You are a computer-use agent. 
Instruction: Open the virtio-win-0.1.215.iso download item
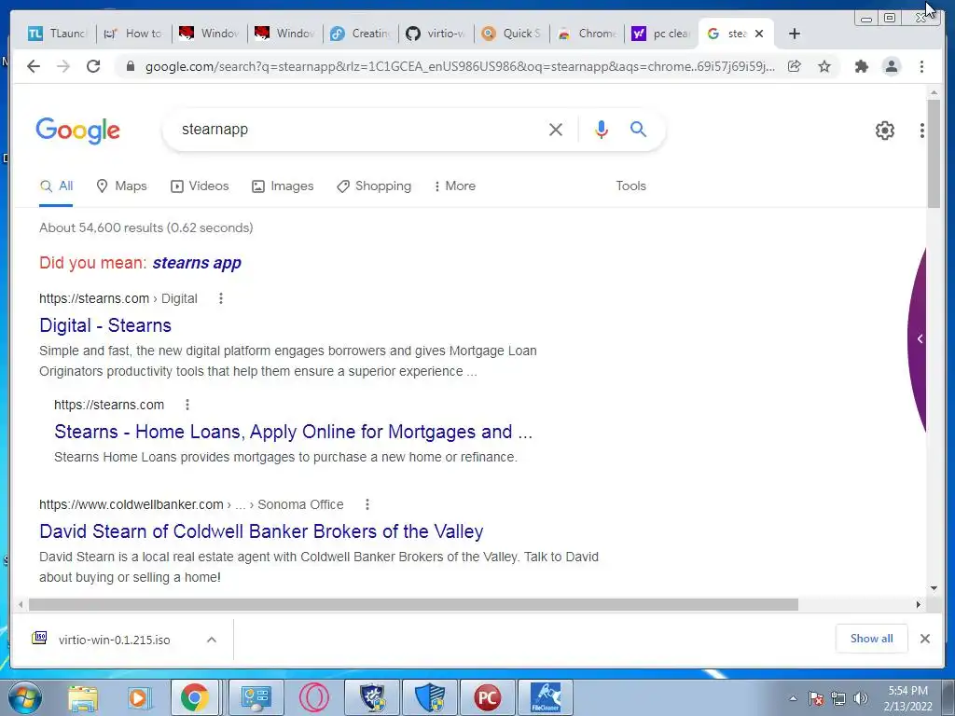coord(114,640)
